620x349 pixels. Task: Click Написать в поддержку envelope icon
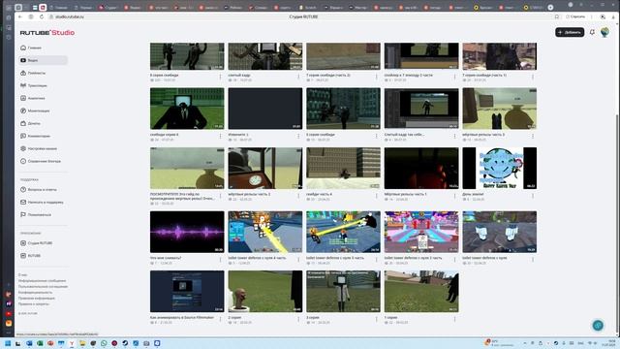(23, 203)
